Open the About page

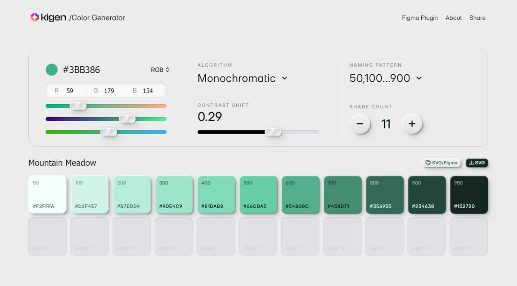(453, 18)
